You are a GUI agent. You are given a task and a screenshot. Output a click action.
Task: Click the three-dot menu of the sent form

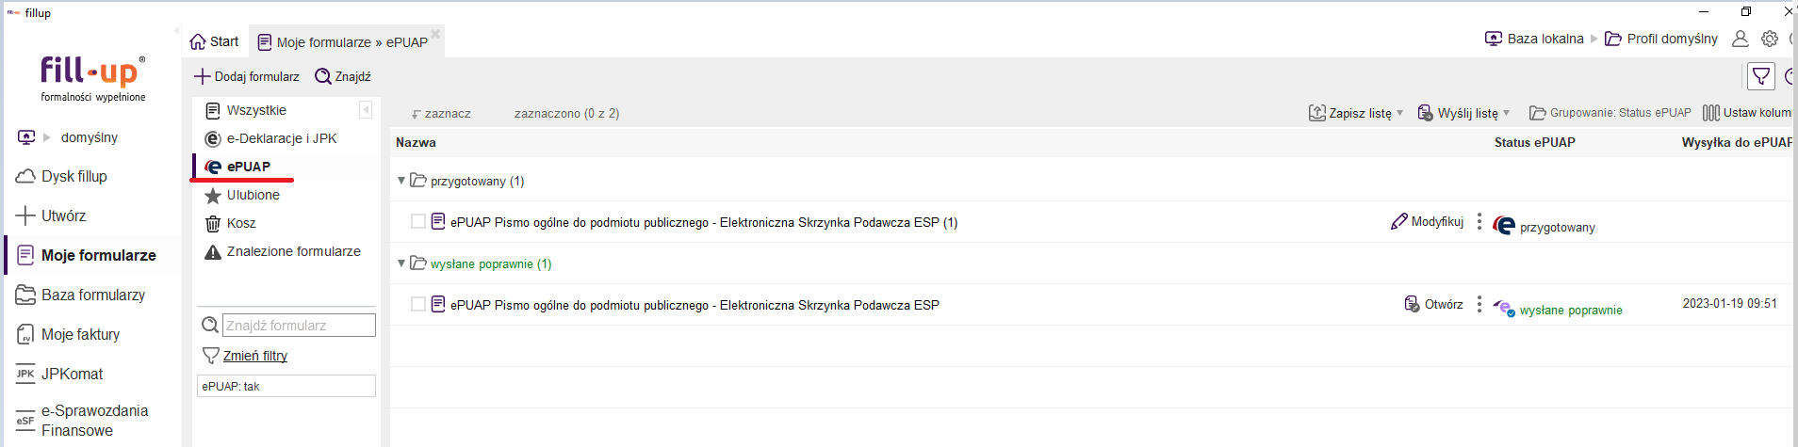[1479, 304]
